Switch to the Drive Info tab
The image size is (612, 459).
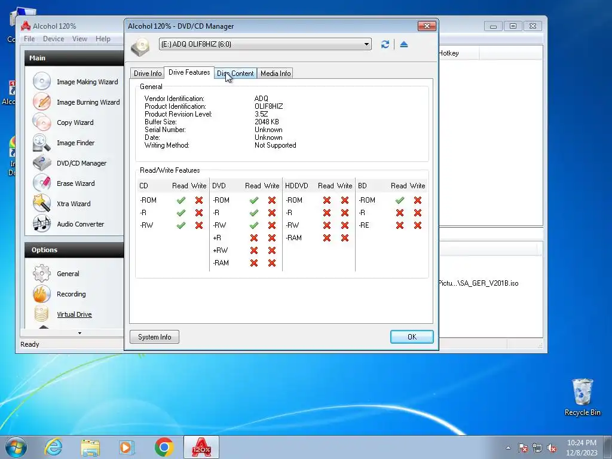tap(148, 74)
